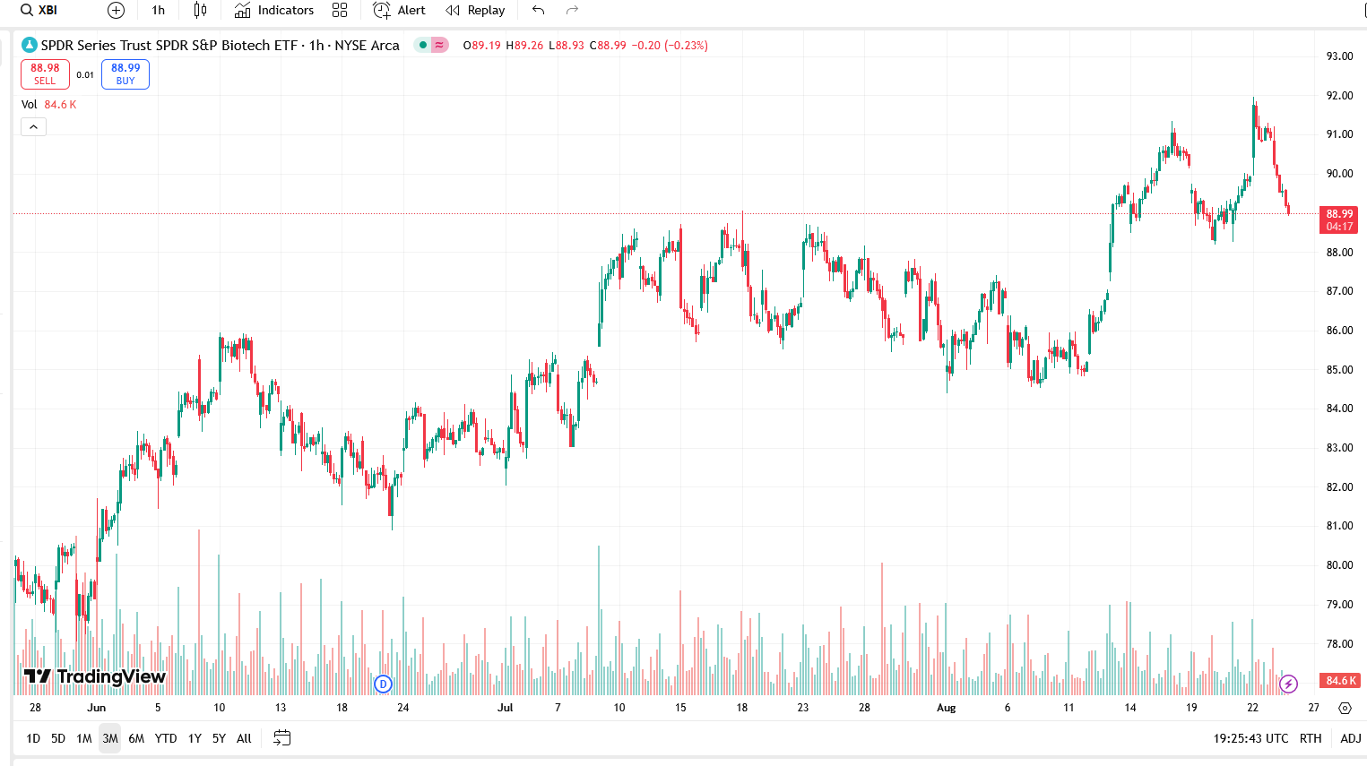Click the Jul label on the time axis

coord(506,708)
